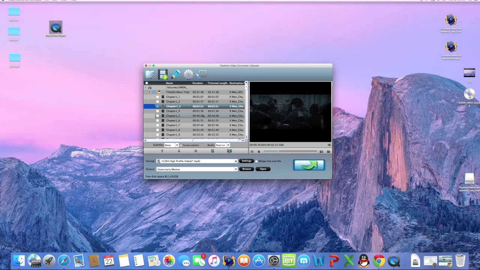Open the Output path dropdown arrow

point(236,169)
